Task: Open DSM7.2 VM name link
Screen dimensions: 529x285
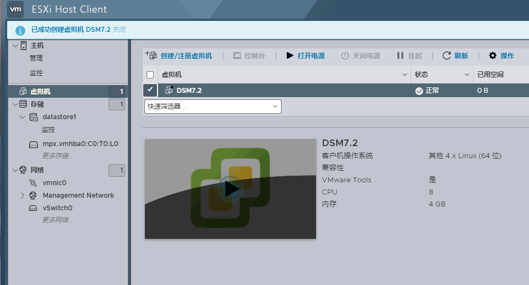Action: click(x=189, y=90)
